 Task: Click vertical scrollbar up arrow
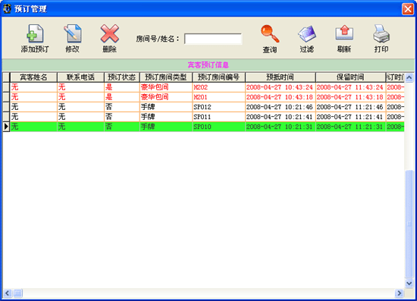click(x=409, y=77)
